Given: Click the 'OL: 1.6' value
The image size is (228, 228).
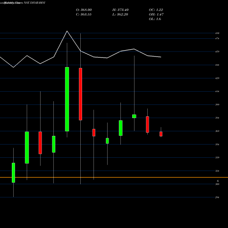Looking at the screenshot, I should click(x=155, y=19).
